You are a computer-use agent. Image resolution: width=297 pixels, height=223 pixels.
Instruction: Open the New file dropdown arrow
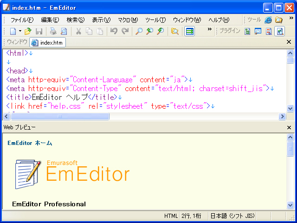coord(20,31)
